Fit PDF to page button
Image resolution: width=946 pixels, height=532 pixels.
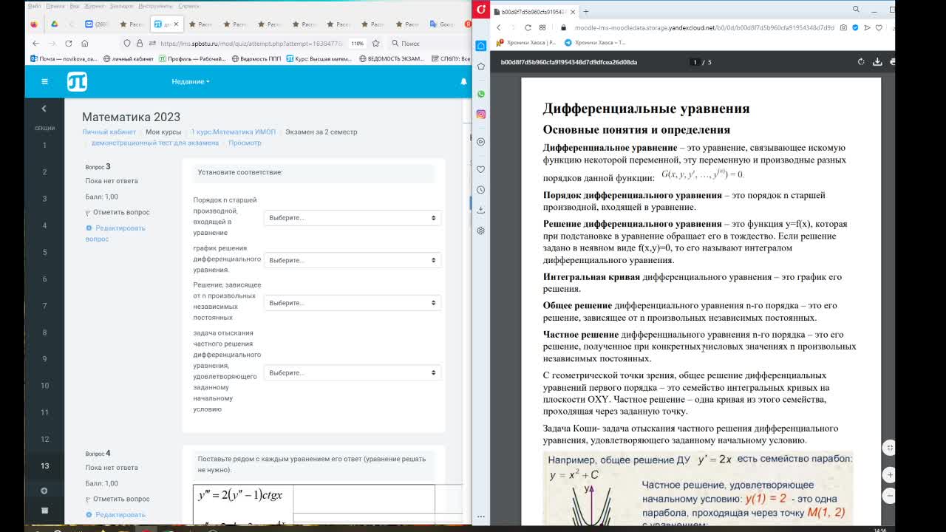coord(890,448)
